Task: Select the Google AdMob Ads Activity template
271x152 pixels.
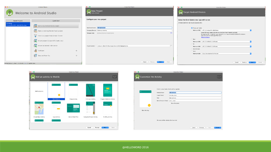Action: coord(107,92)
